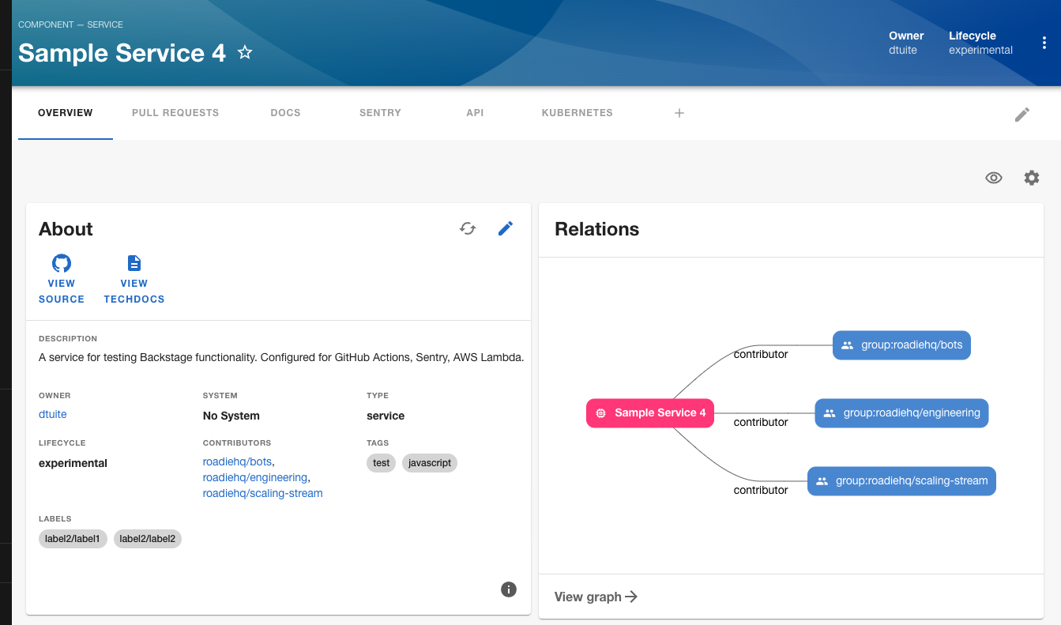Open the three-dot header menu
This screenshot has width=1061, height=625.
1044,43
